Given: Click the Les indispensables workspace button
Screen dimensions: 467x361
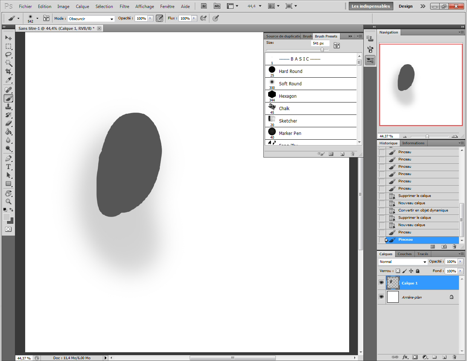Looking at the screenshot, I should pyautogui.click(x=371, y=6).
